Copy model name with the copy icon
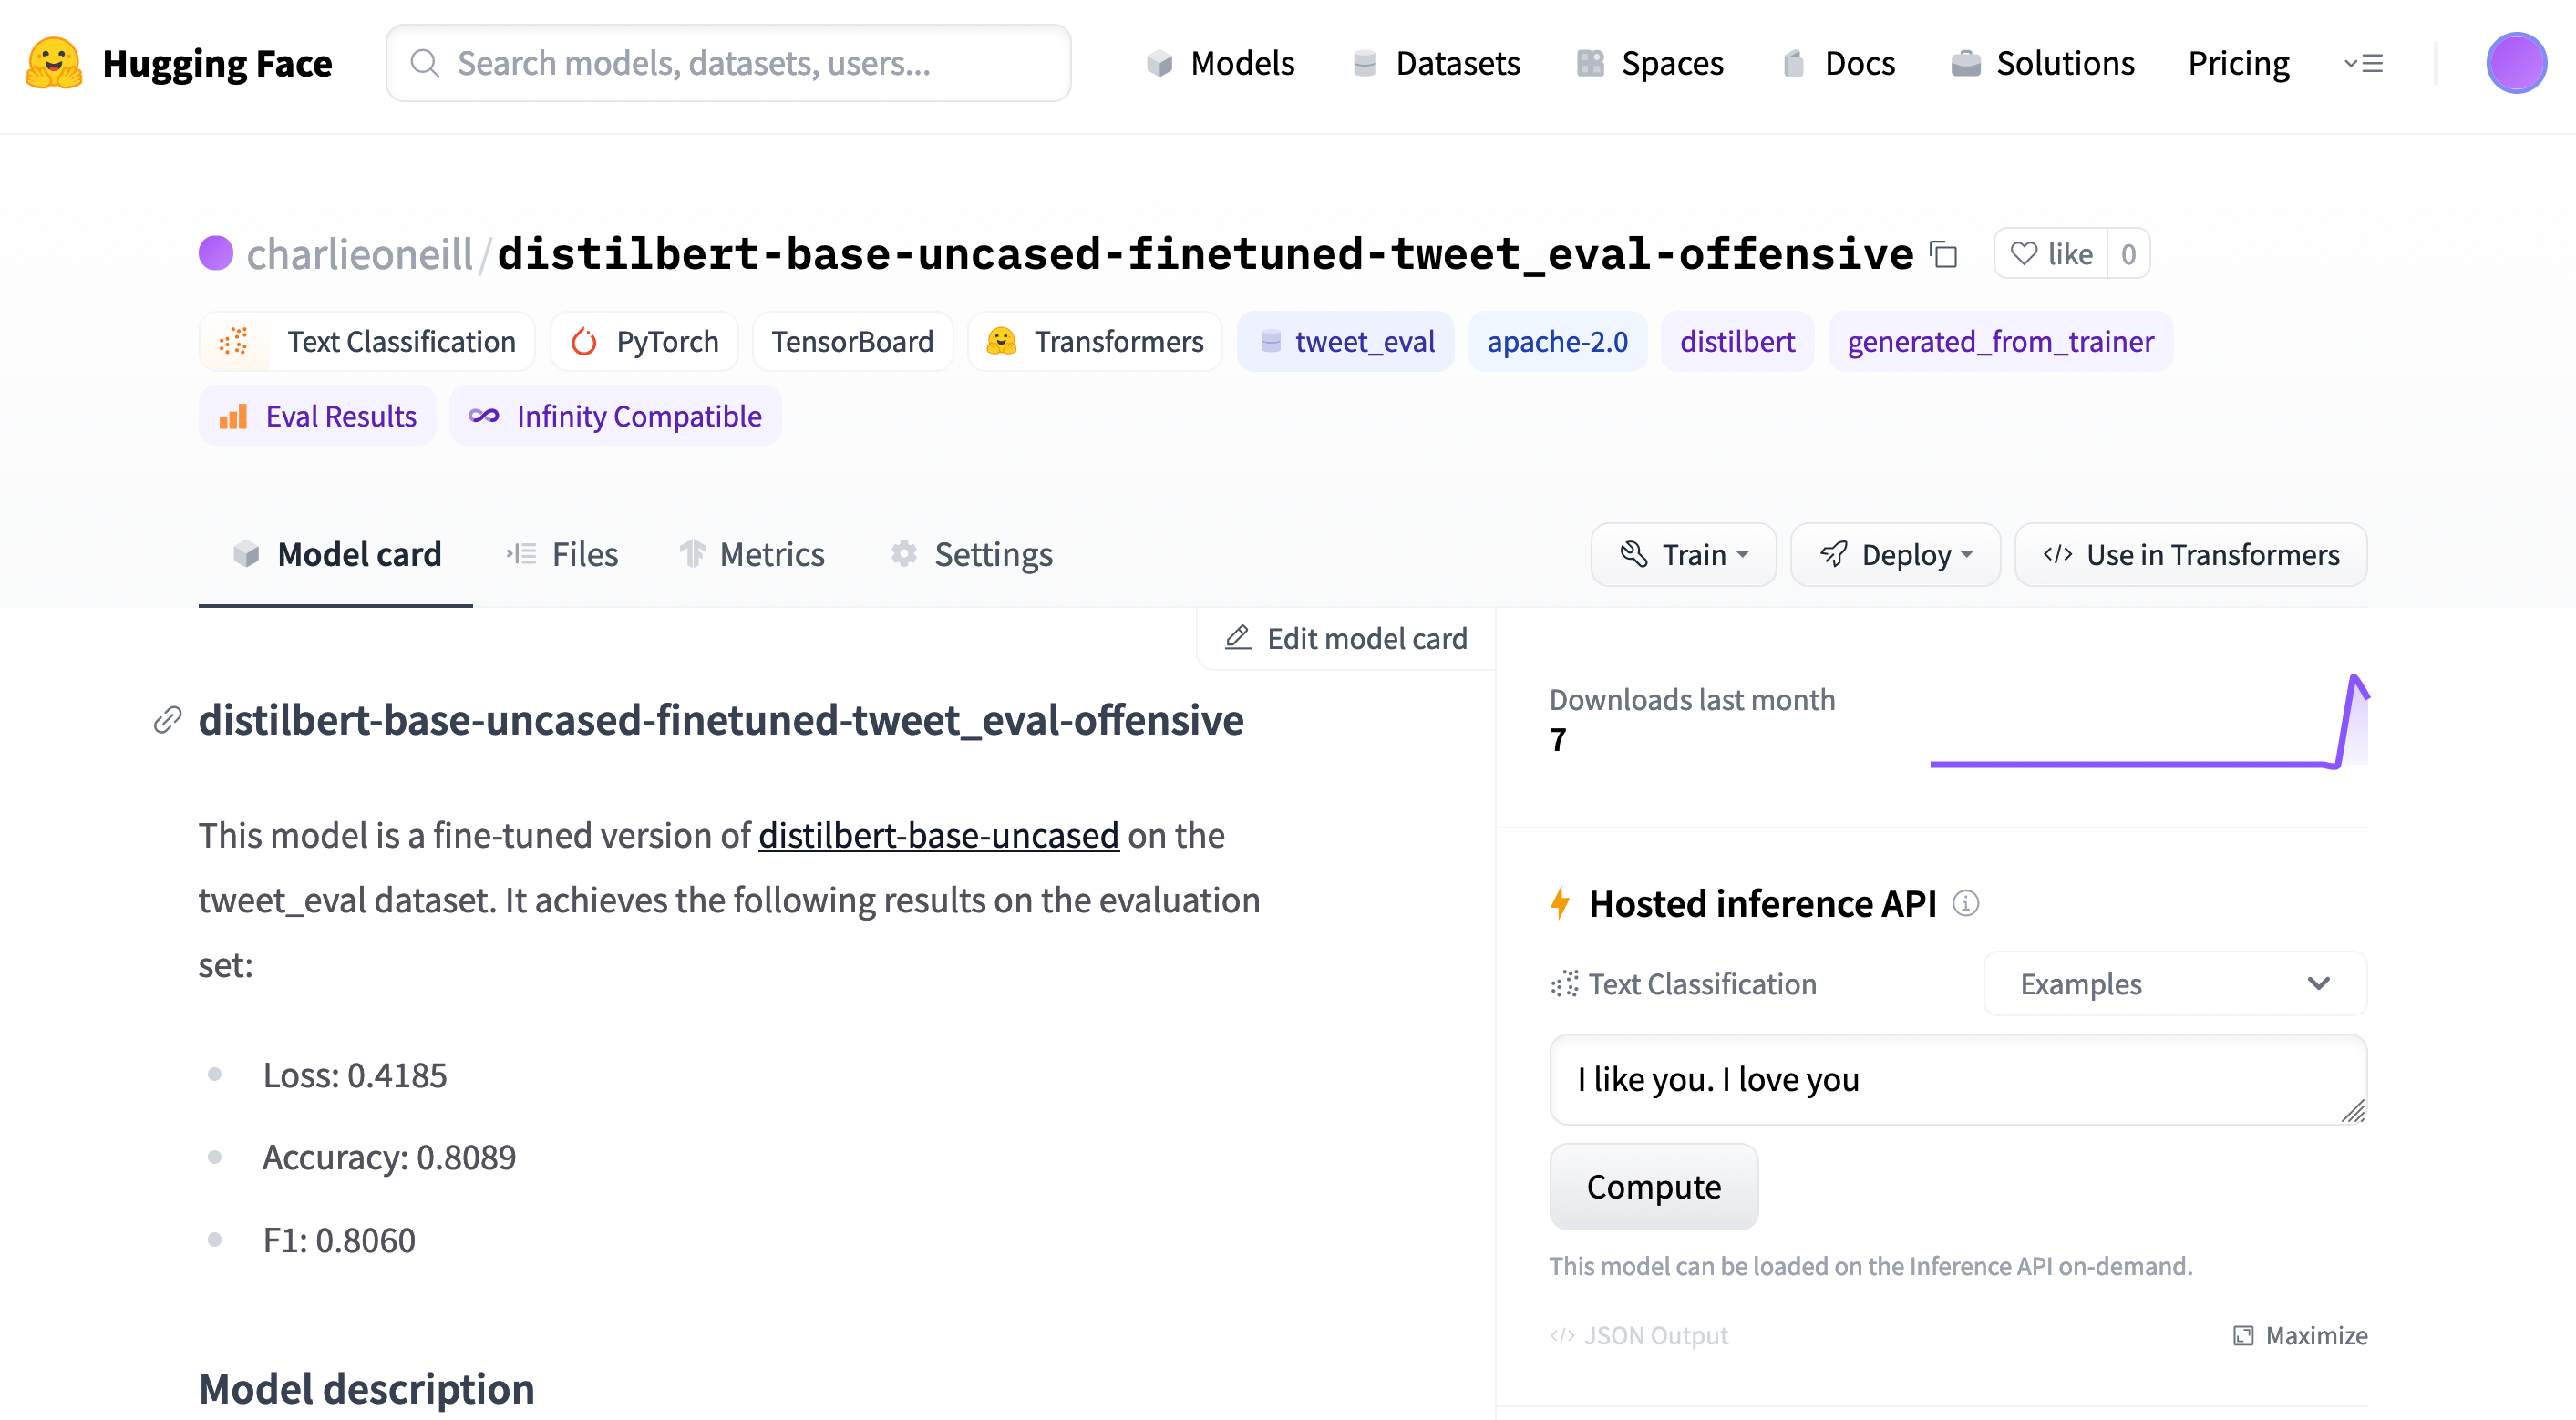This screenshot has height=1420, width=2576. click(1943, 255)
